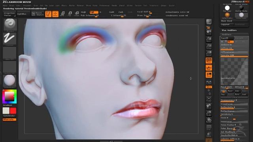Pick a hue in the color picker square
Viewport: 253px width, 142px height.
(9, 97)
